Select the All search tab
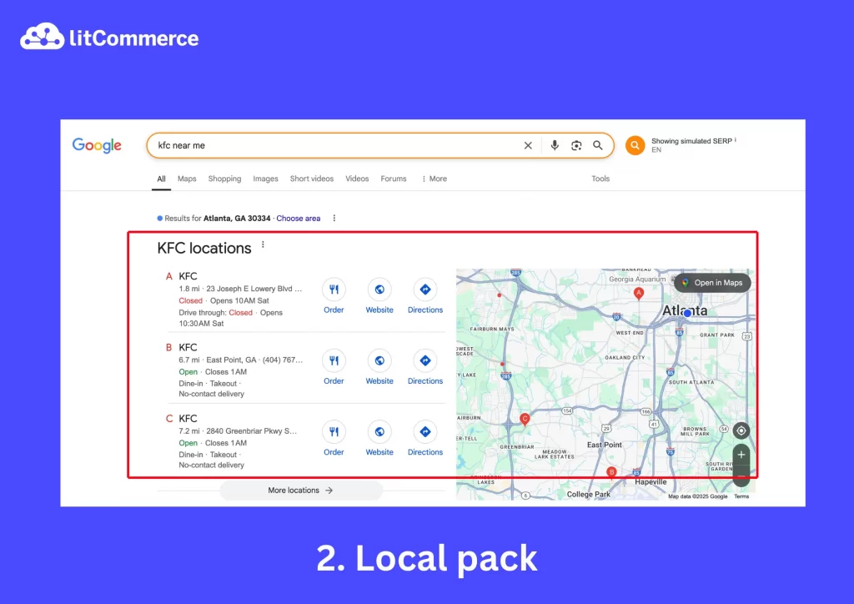This screenshot has height=604, width=854. click(x=161, y=179)
